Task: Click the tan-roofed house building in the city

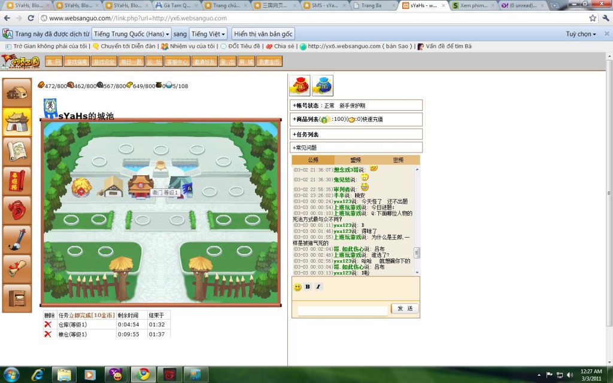Action: (113, 187)
